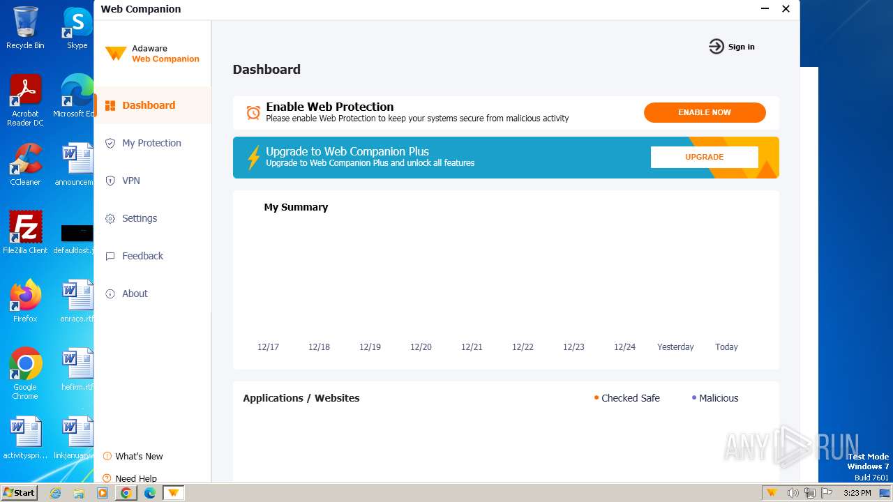Open the Dashboard section
The image size is (893, 502).
[152, 105]
